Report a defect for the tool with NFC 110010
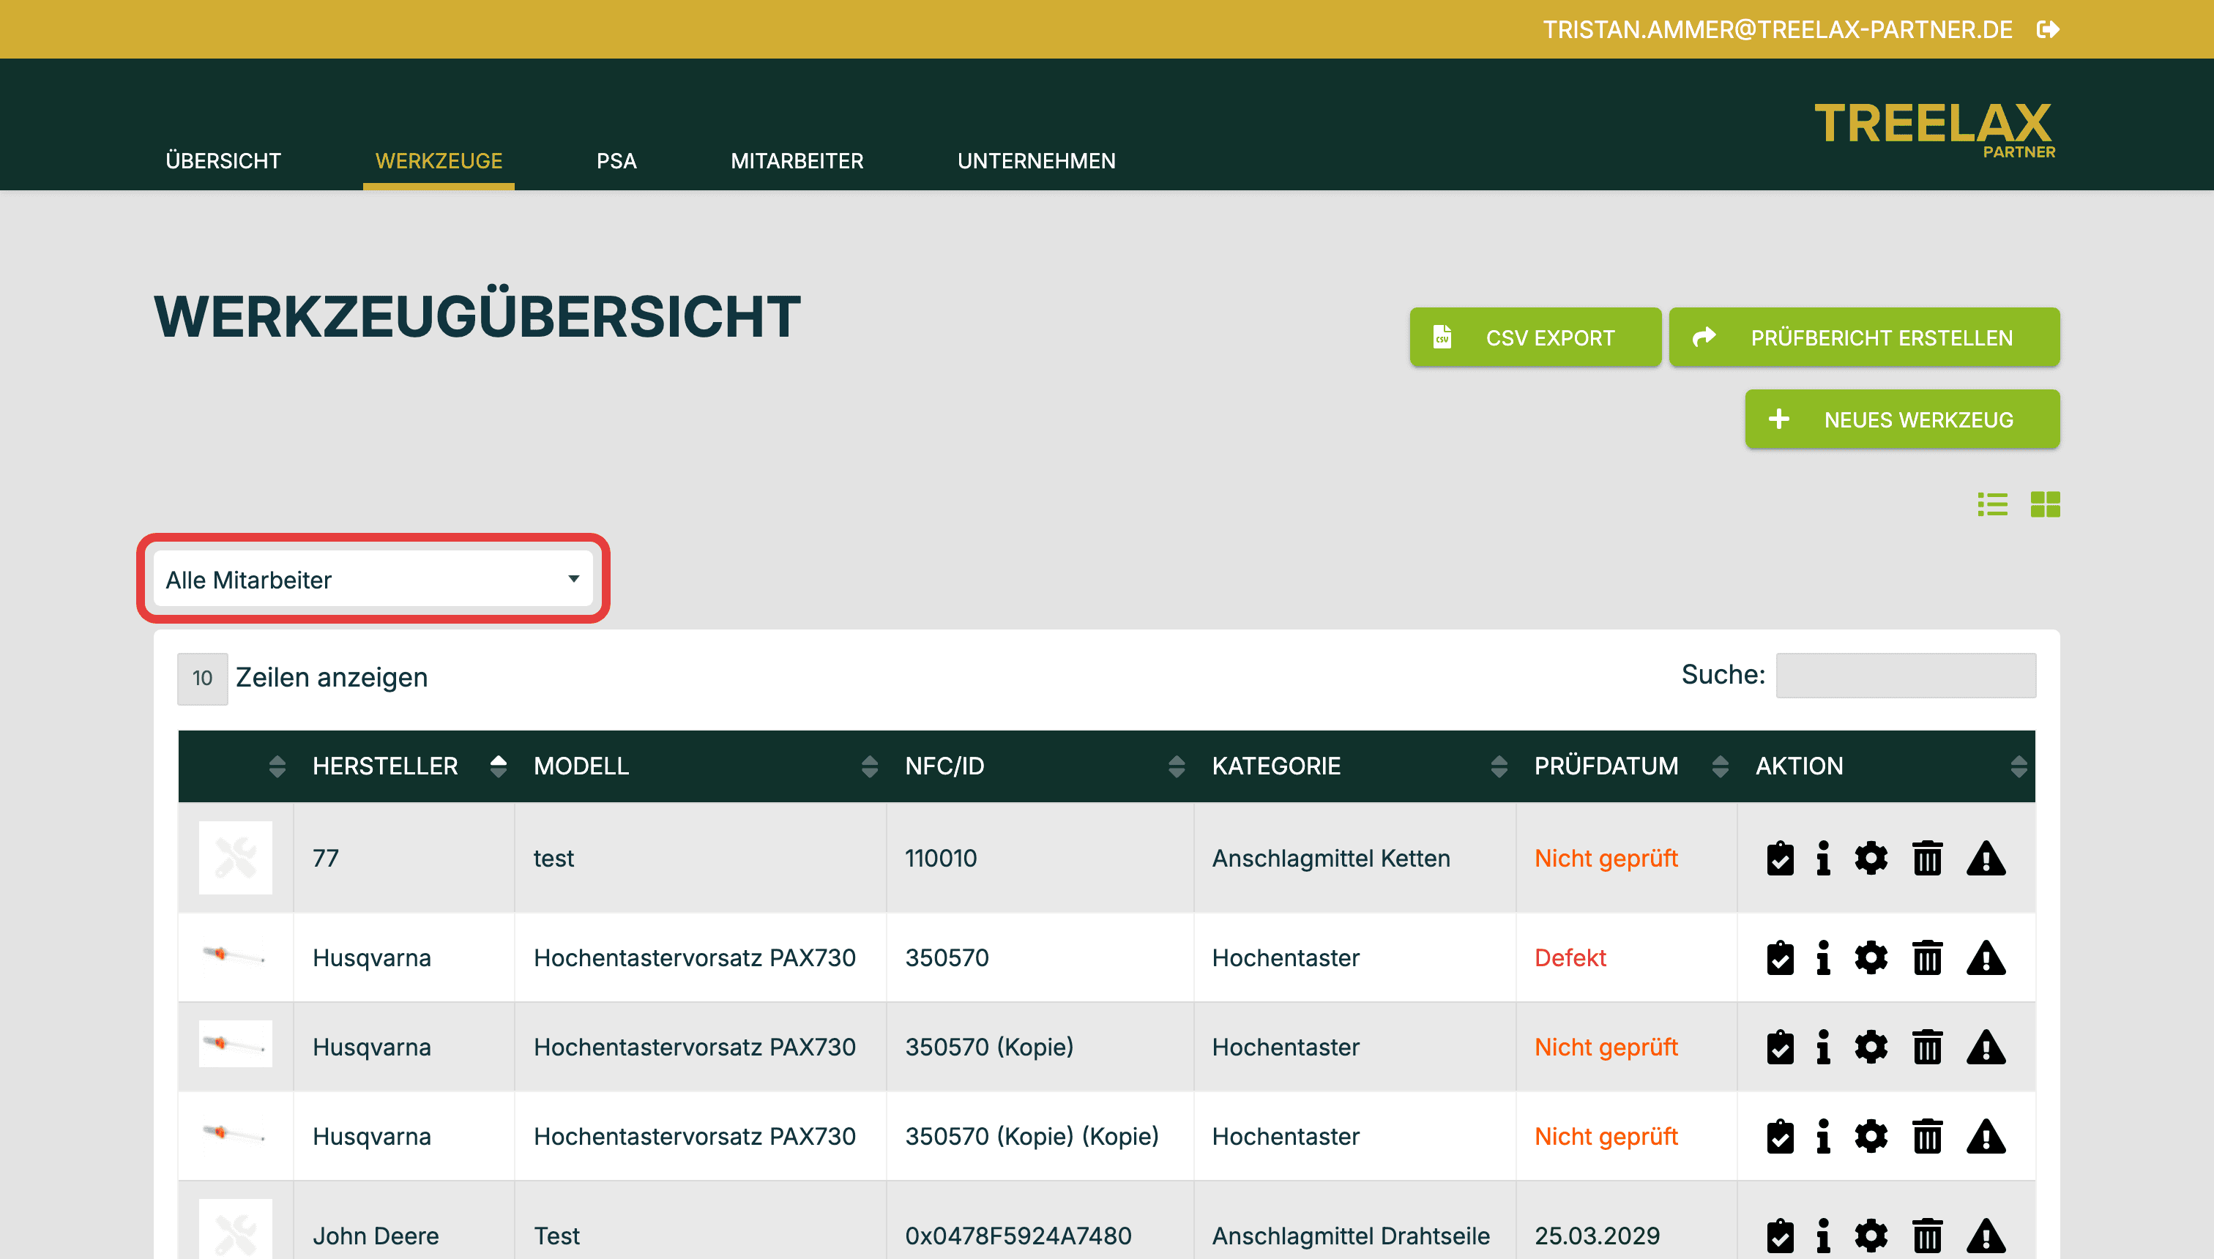This screenshot has height=1259, width=2214. 1986,859
